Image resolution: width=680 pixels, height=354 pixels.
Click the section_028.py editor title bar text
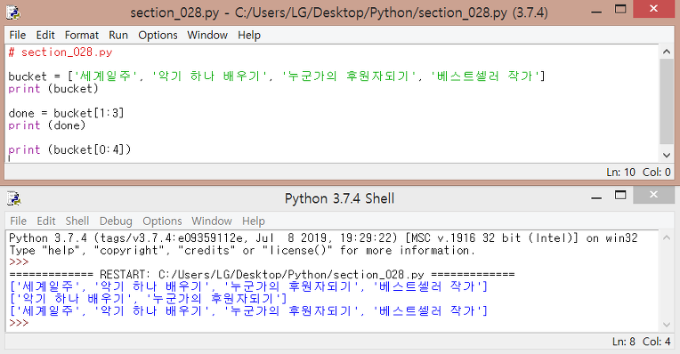[x=339, y=12]
